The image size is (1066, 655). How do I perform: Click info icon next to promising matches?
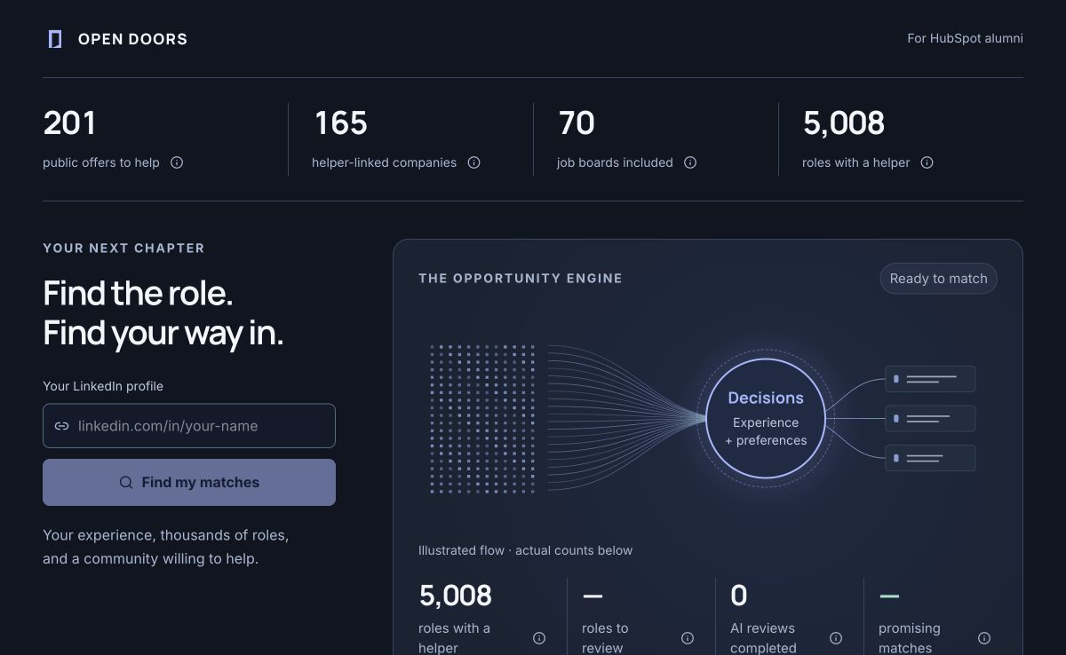coord(984,638)
